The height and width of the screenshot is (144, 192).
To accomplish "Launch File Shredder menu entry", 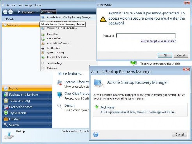I will (x=53, y=48).
